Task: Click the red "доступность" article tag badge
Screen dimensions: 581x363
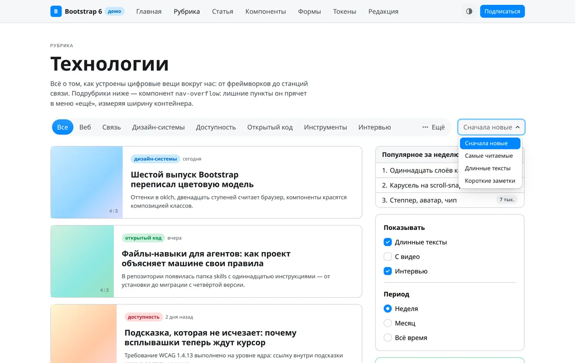Action: pos(143,317)
